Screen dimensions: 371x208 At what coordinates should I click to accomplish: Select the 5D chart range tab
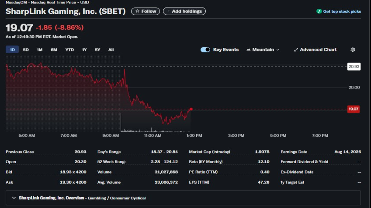(26, 50)
